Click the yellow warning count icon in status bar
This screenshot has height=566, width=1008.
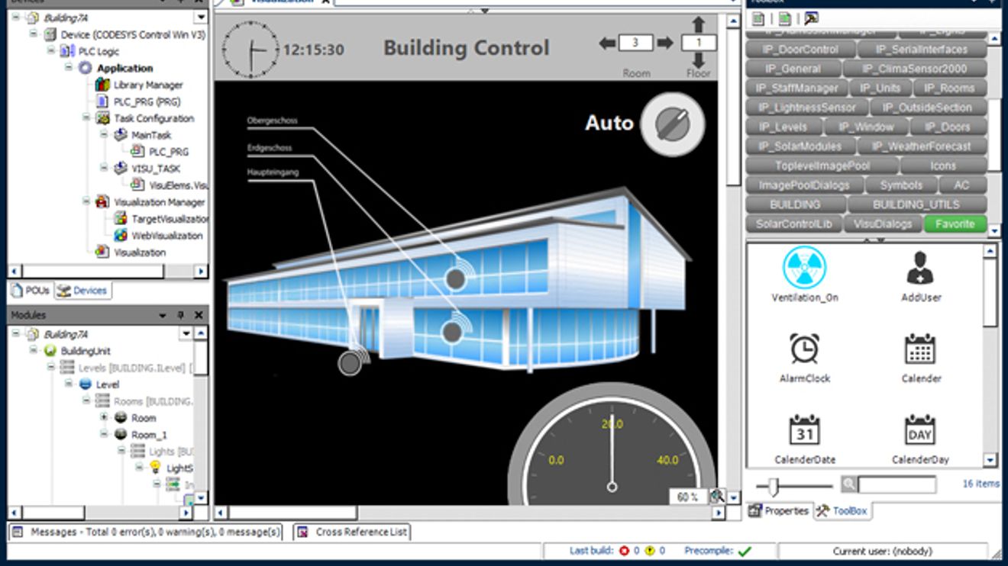[650, 551]
